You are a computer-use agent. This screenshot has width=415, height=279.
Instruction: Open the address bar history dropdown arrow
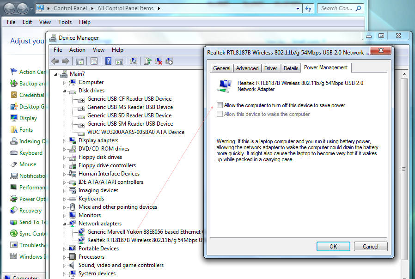tap(298, 8)
